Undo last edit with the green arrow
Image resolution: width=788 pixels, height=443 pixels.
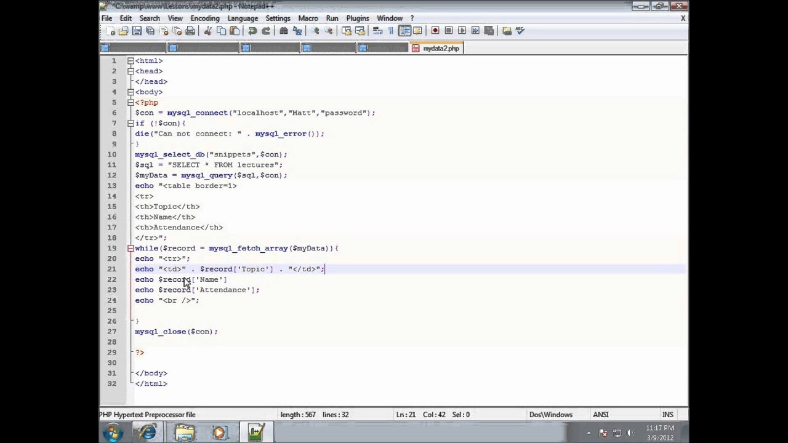252,31
